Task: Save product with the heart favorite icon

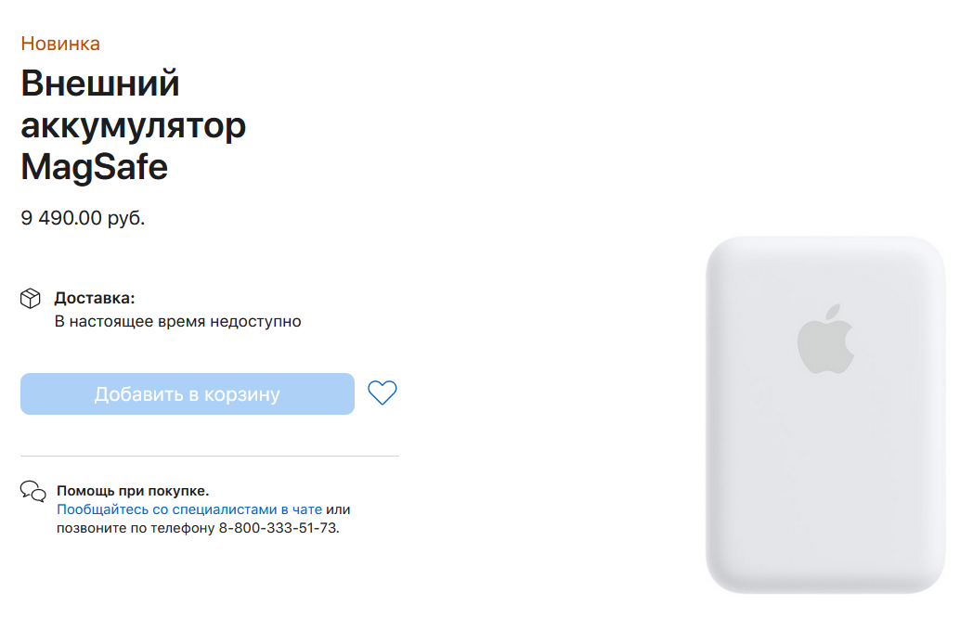Action: 382,393
